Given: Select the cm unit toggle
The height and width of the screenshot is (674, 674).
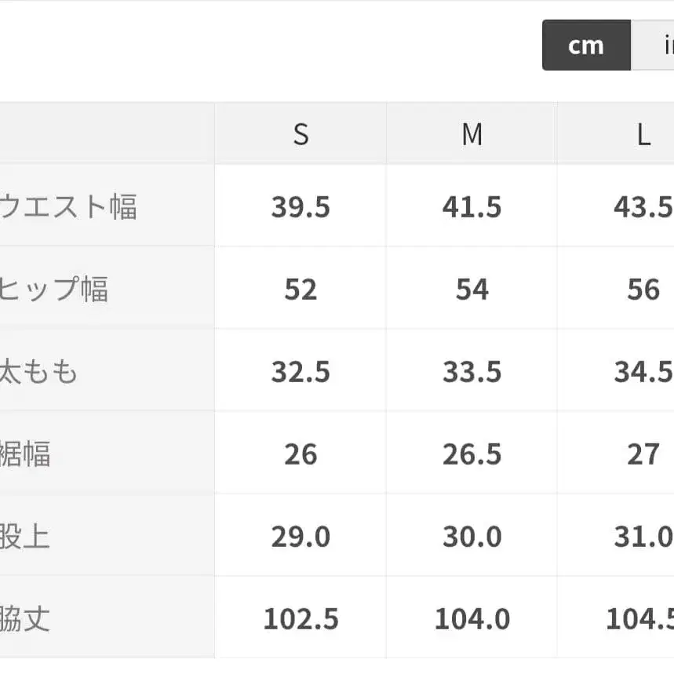Looking at the screenshot, I should click(x=586, y=45).
